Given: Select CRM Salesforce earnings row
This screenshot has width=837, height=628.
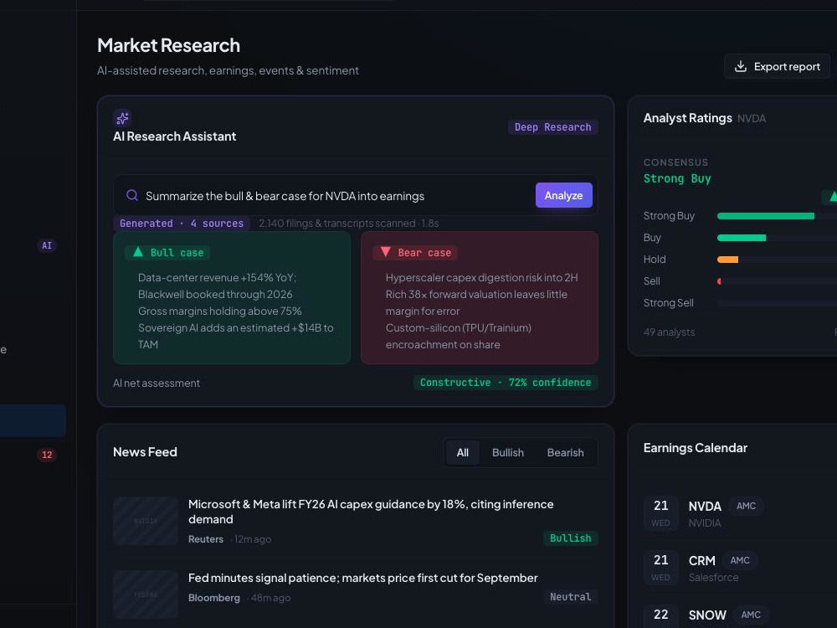Looking at the screenshot, I should click(740, 568).
